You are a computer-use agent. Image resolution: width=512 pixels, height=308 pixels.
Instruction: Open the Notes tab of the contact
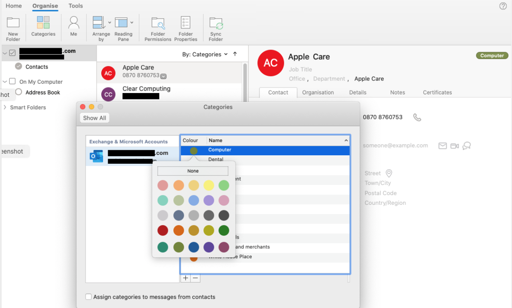tap(398, 92)
